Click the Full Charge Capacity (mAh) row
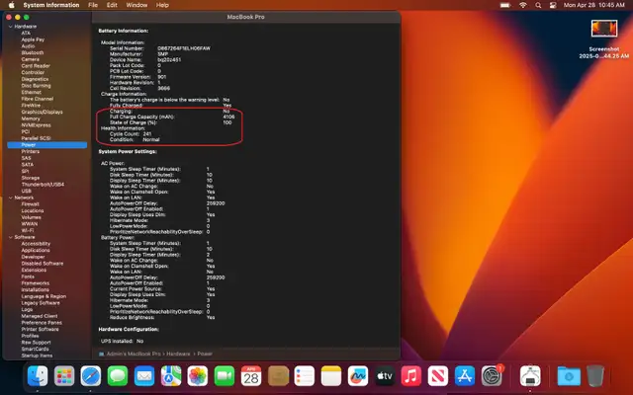The height and width of the screenshot is (395, 633). pos(172,117)
